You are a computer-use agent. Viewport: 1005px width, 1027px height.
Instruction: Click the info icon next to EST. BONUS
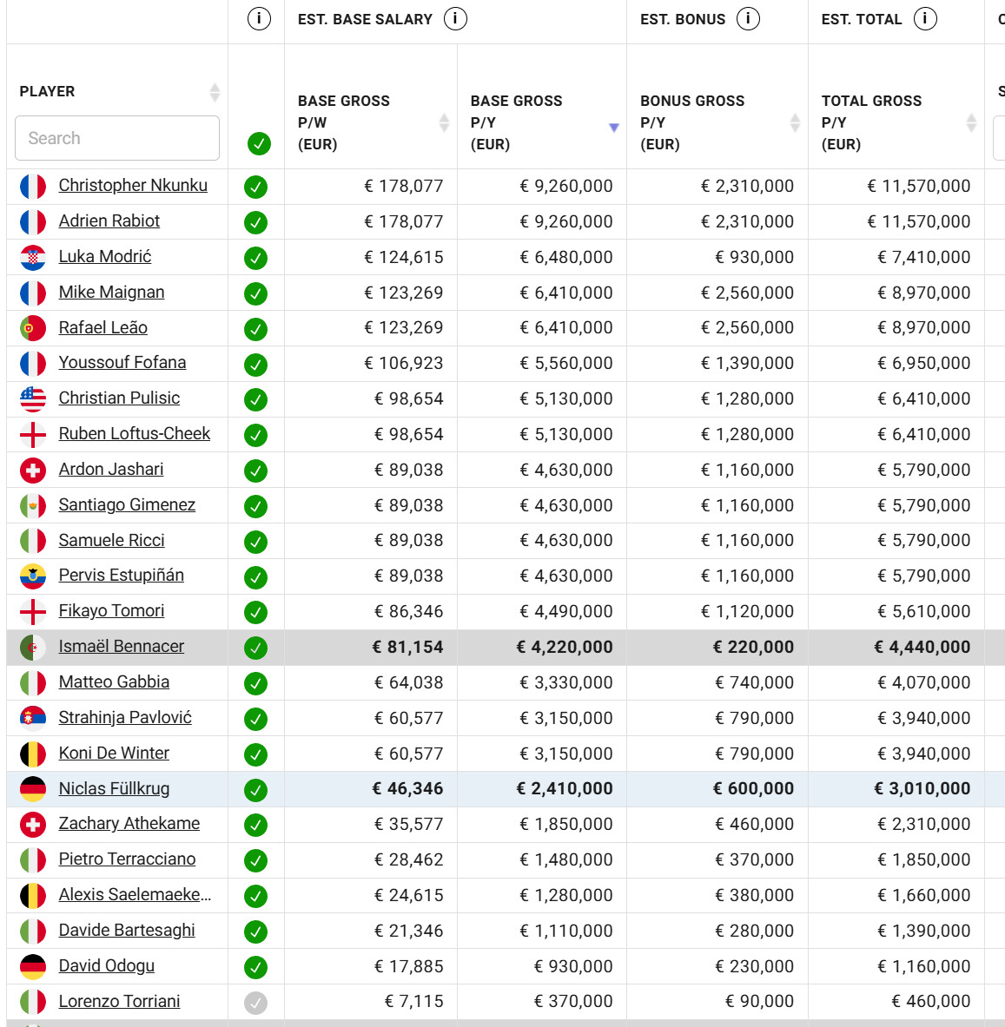click(x=748, y=18)
